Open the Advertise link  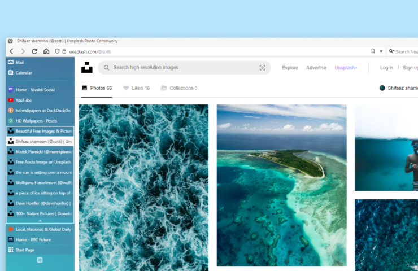[x=316, y=68]
